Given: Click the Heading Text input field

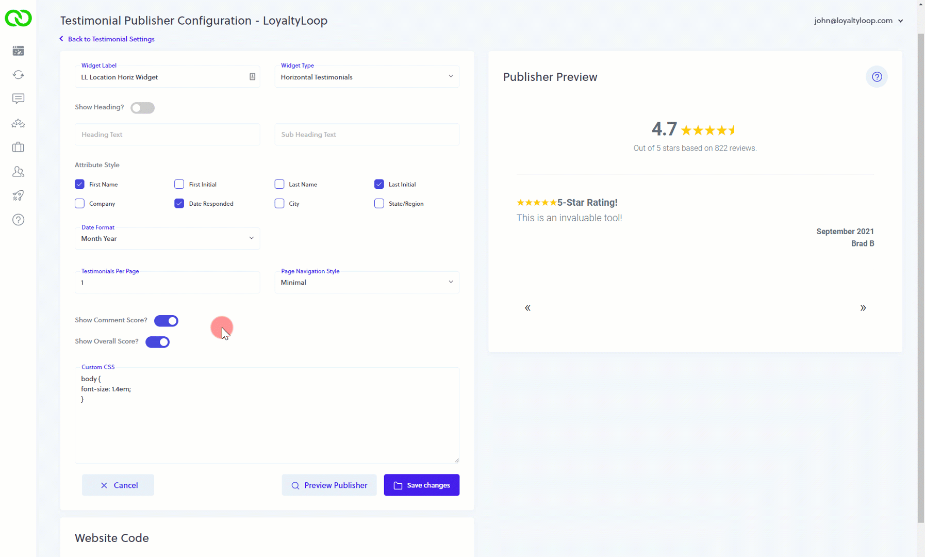Looking at the screenshot, I should coord(167,135).
